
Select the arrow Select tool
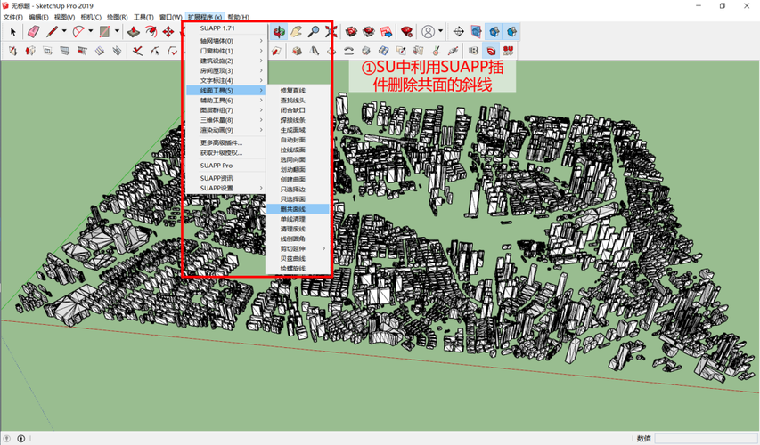[x=12, y=32]
